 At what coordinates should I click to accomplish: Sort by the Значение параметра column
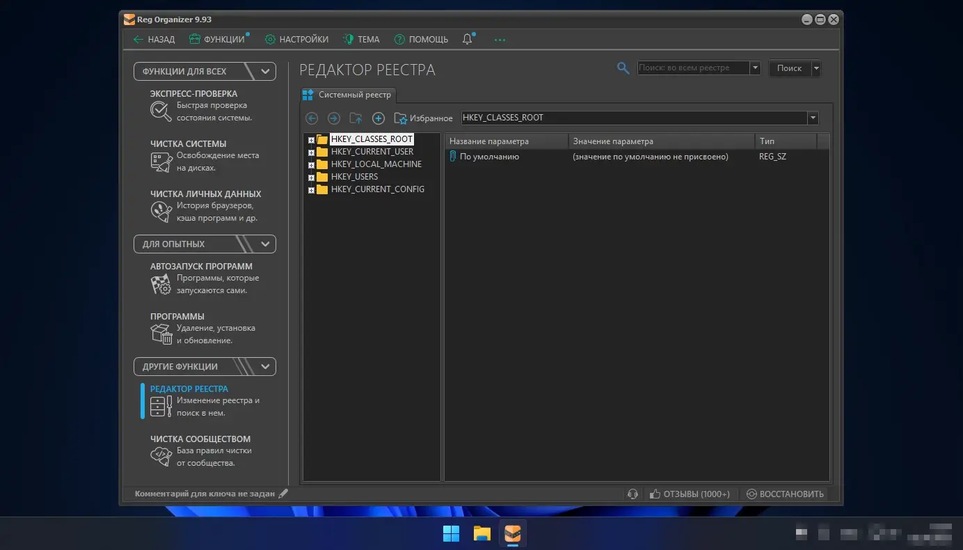click(662, 141)
